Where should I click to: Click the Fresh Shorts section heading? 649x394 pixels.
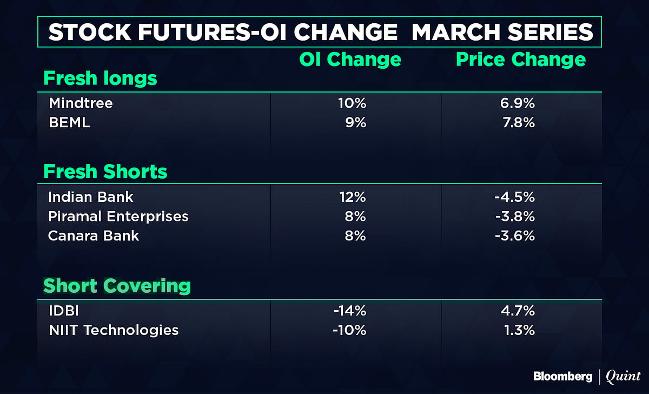pyautogui.click(x=105, y=172)
